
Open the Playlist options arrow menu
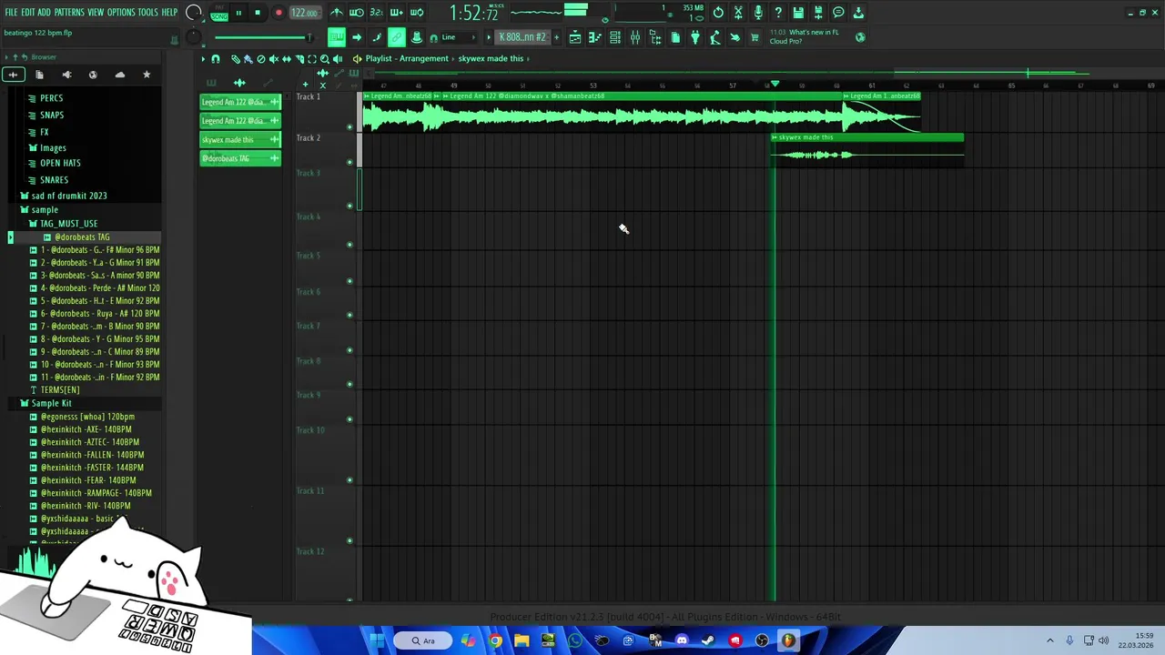click(x=203, y=58)
